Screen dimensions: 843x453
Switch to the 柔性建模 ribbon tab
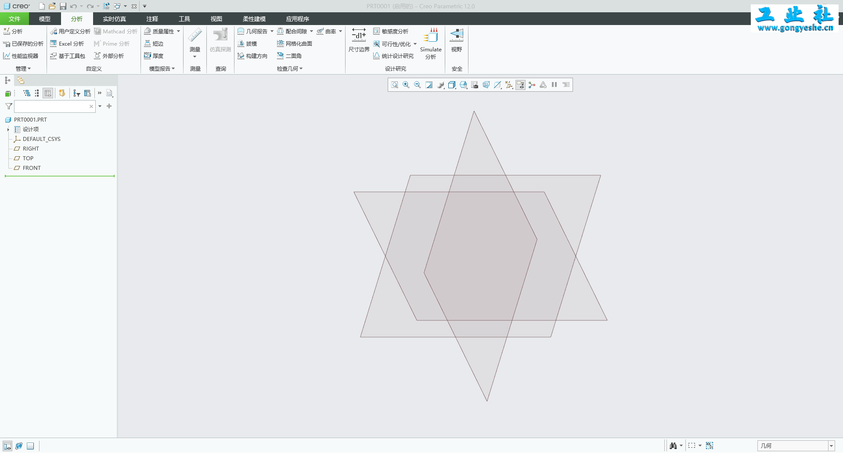click(254, 19)
